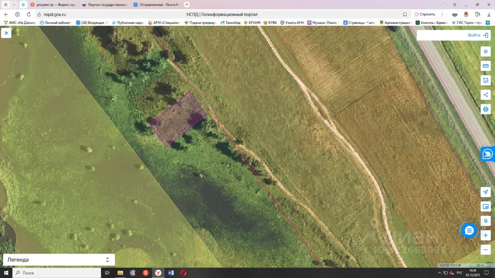
Task: Expand the Легенда legend panel
Action: point(59,260)
